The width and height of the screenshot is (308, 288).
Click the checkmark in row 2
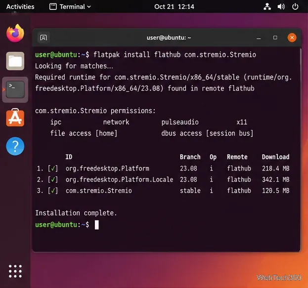(52, 179)
